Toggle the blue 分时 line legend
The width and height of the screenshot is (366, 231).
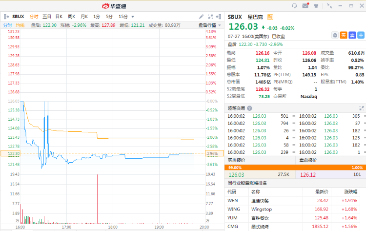pos(7,25)
